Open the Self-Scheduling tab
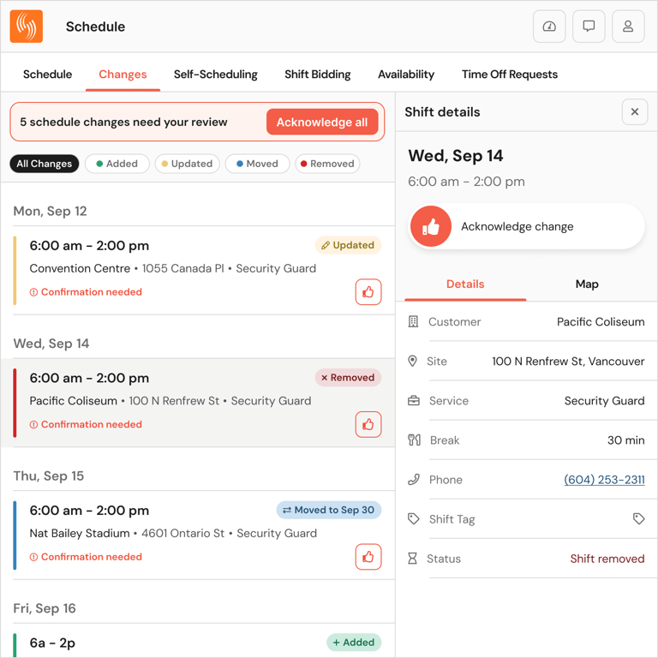Screen dimensions: 658x658 pyautogui.click(x=216, y=75)
